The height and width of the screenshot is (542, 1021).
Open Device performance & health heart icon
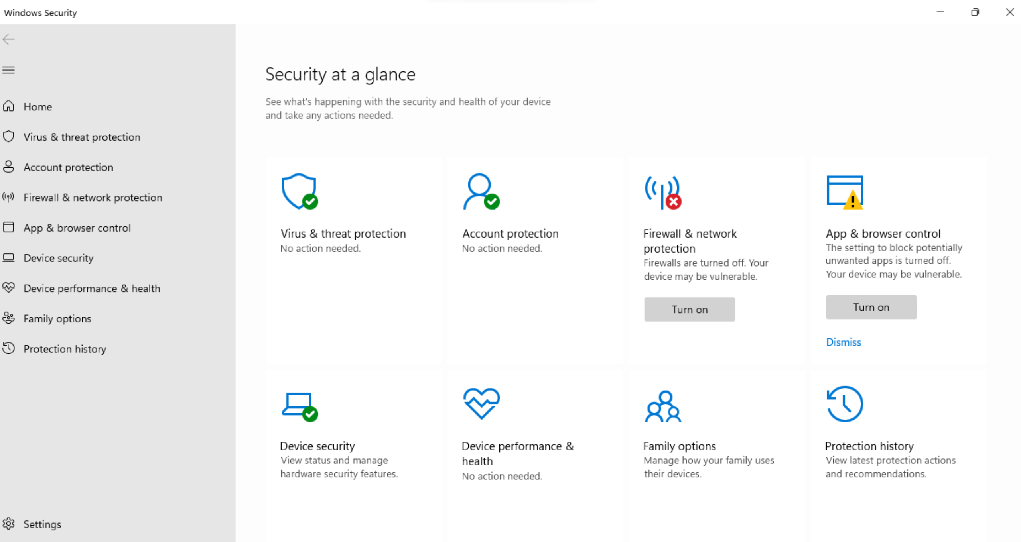tap(481, 404)
